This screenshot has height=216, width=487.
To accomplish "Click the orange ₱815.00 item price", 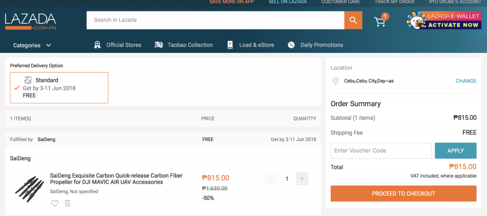I will [x=216, y=178].
